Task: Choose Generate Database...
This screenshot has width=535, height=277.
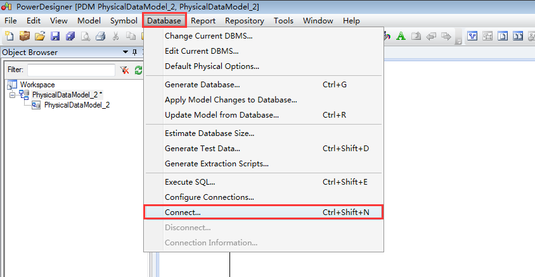Action: click(264, 84)
